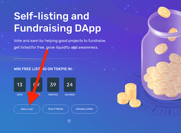Click the MINUTES label under the countdown
This screenshot has height=133, width=181.
click(53, 95)
